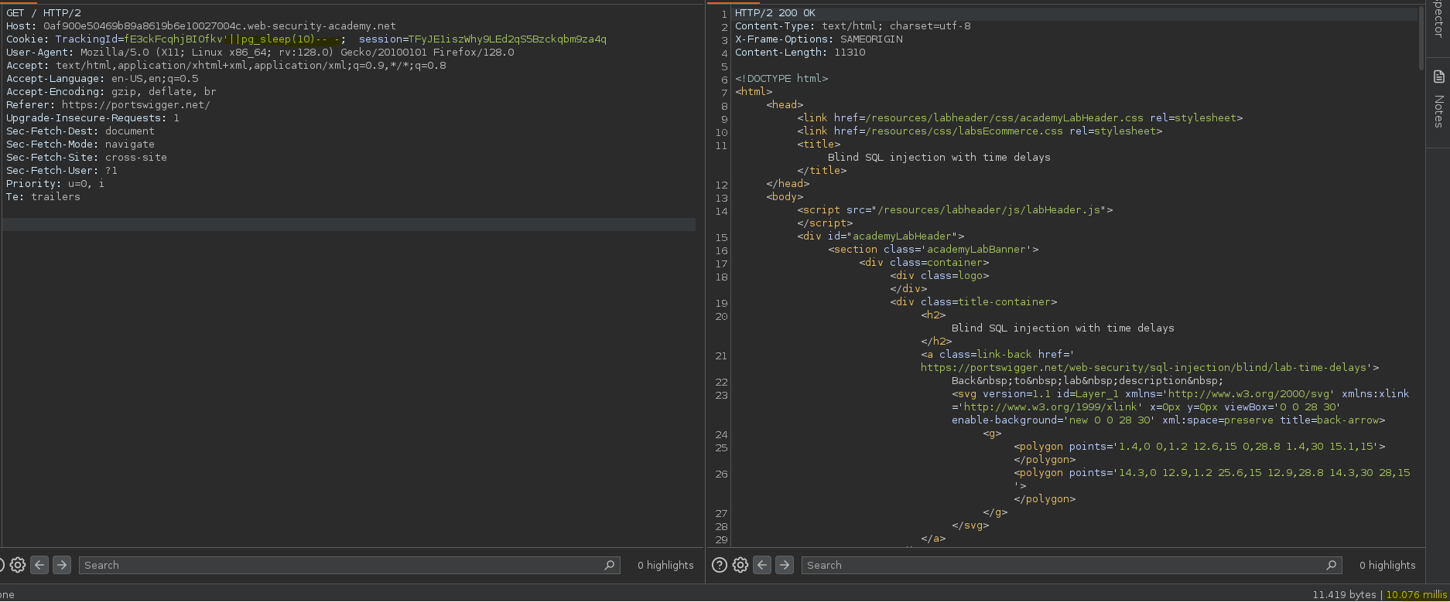Click the div id="academyLabHeader" line
This screenshot has height=602, width=1450.
pyautogui.click(x=881, y=236)
